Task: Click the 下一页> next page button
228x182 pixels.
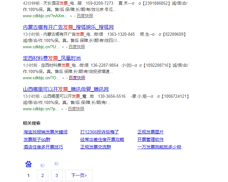Action: point(79,175)
